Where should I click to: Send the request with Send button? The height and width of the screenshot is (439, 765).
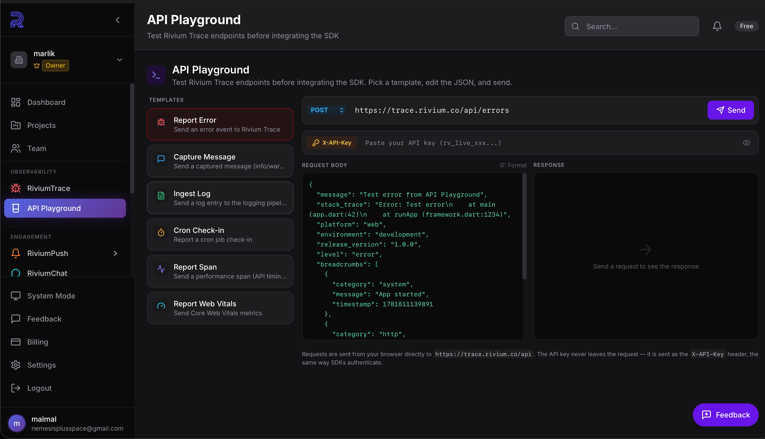pos(731,110)
